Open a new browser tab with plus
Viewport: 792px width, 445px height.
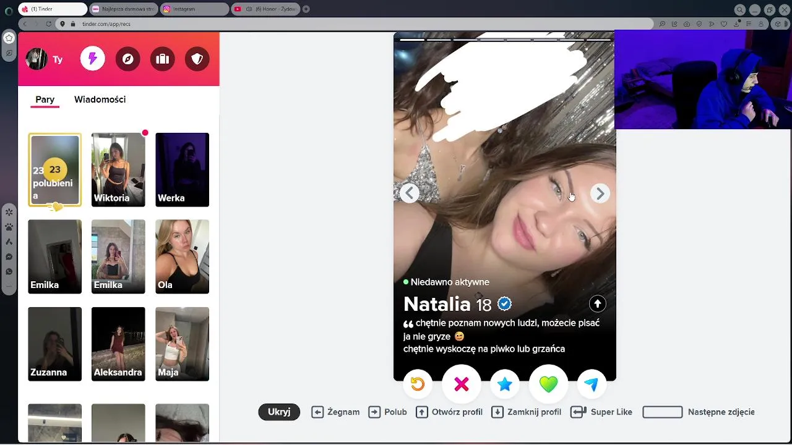click(306, 9)
